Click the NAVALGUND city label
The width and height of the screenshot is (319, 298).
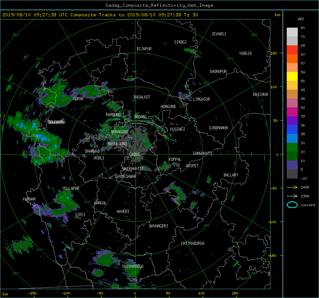(117, 144)
